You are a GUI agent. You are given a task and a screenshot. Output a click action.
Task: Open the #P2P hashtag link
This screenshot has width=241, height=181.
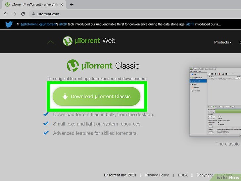tap(63, 24)
